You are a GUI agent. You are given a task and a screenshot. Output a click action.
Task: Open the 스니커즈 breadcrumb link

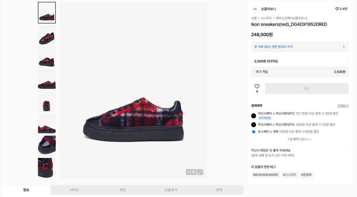tap(266, 18)
